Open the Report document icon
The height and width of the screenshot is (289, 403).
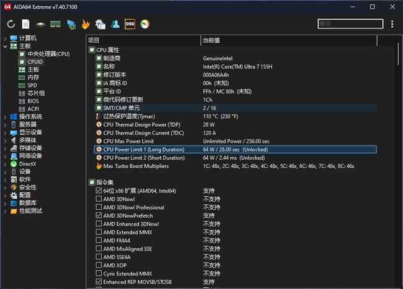pos(25,24)
